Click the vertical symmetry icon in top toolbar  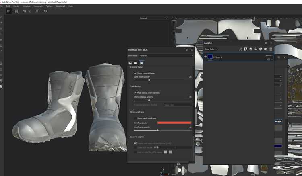pyautogui.click(x=30, y=11)
